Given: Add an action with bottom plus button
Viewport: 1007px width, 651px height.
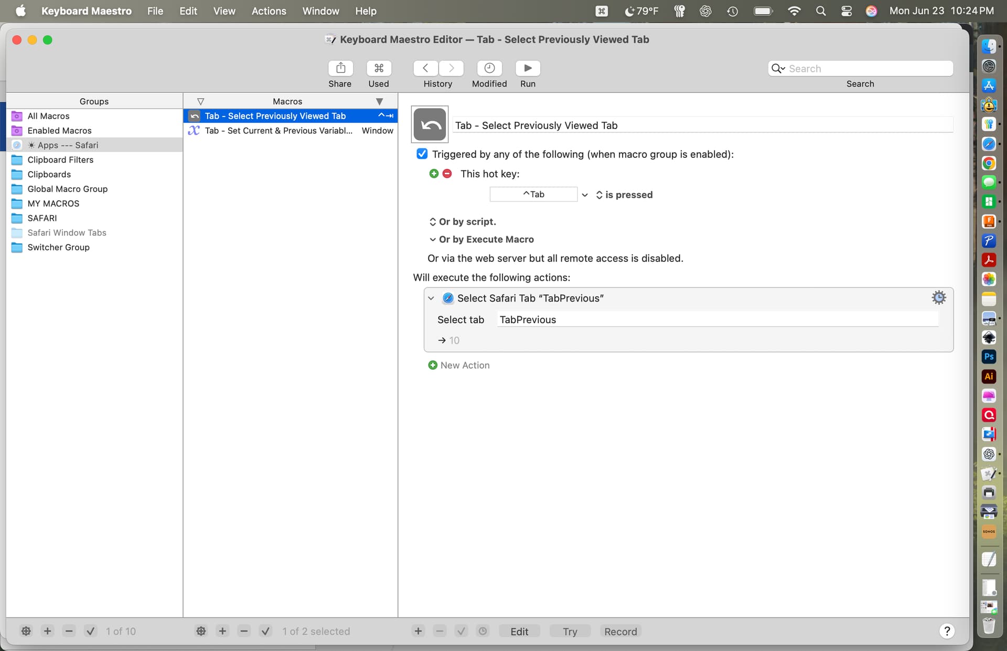Looking at the screenshot, I should tap(418, 631).
